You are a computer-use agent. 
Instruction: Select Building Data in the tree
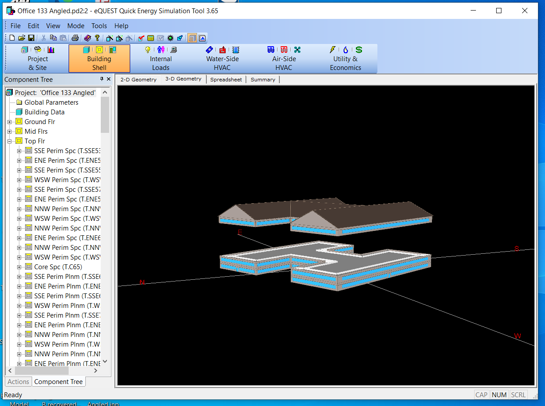coord(44,112)
